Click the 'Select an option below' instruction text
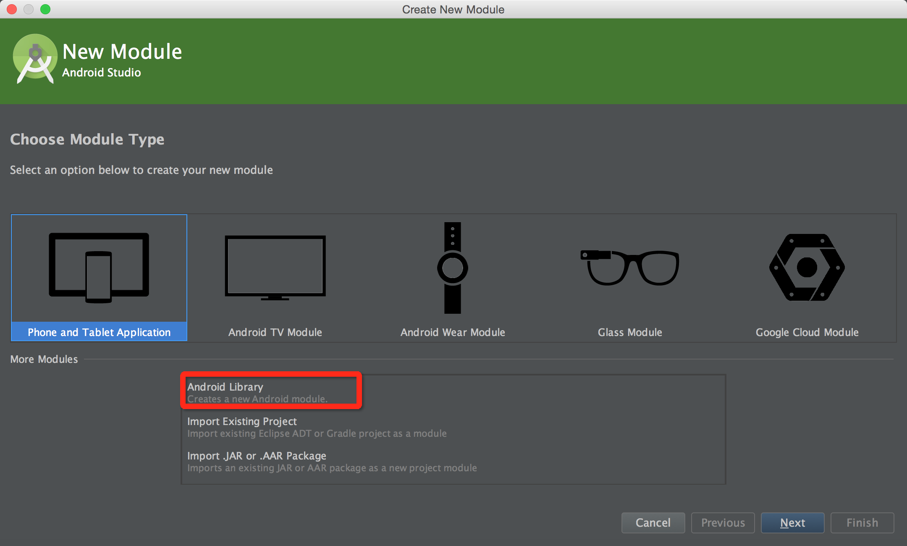The height and width of the screenshot is (546, 907). pyautogui.click(x=142, y=170)
